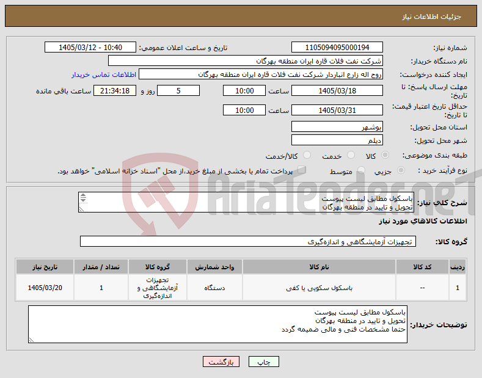Select the متوسط purchase type radio

tap(361, 170)
